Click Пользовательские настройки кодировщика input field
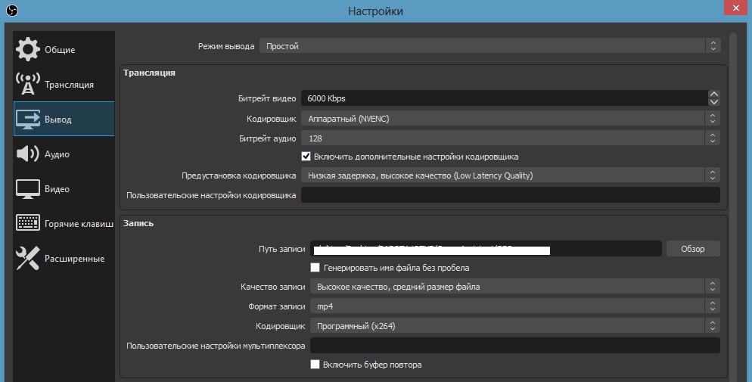752x382 pixels. (x=510, y=195)
